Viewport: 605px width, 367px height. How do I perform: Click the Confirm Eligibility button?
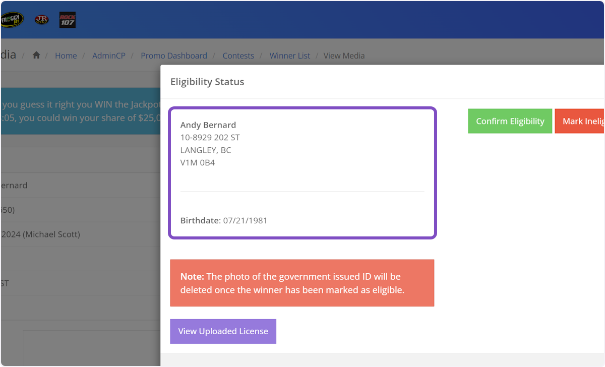(x=510, y=121)
